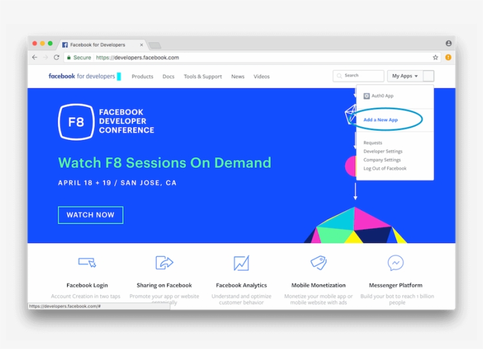Click the Facebook Analytics chart icon
Screen dimensions: 483x349
(x=241, y=263)
